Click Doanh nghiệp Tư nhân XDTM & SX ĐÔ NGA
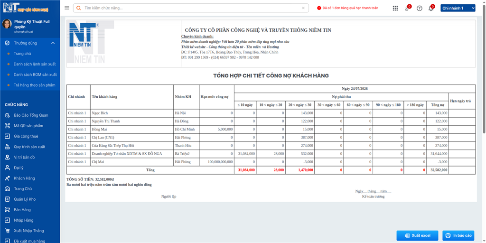 (x=127, y=153)
